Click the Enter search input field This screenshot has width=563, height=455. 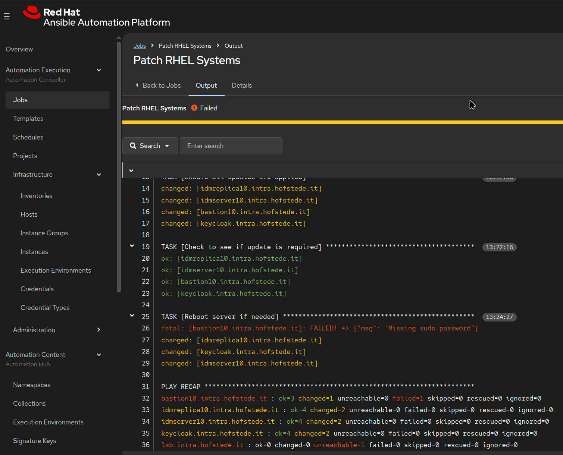231,146
